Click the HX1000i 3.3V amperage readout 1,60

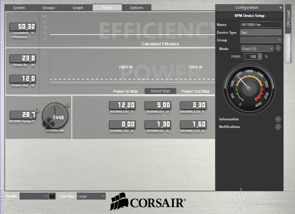click(193, 124)
